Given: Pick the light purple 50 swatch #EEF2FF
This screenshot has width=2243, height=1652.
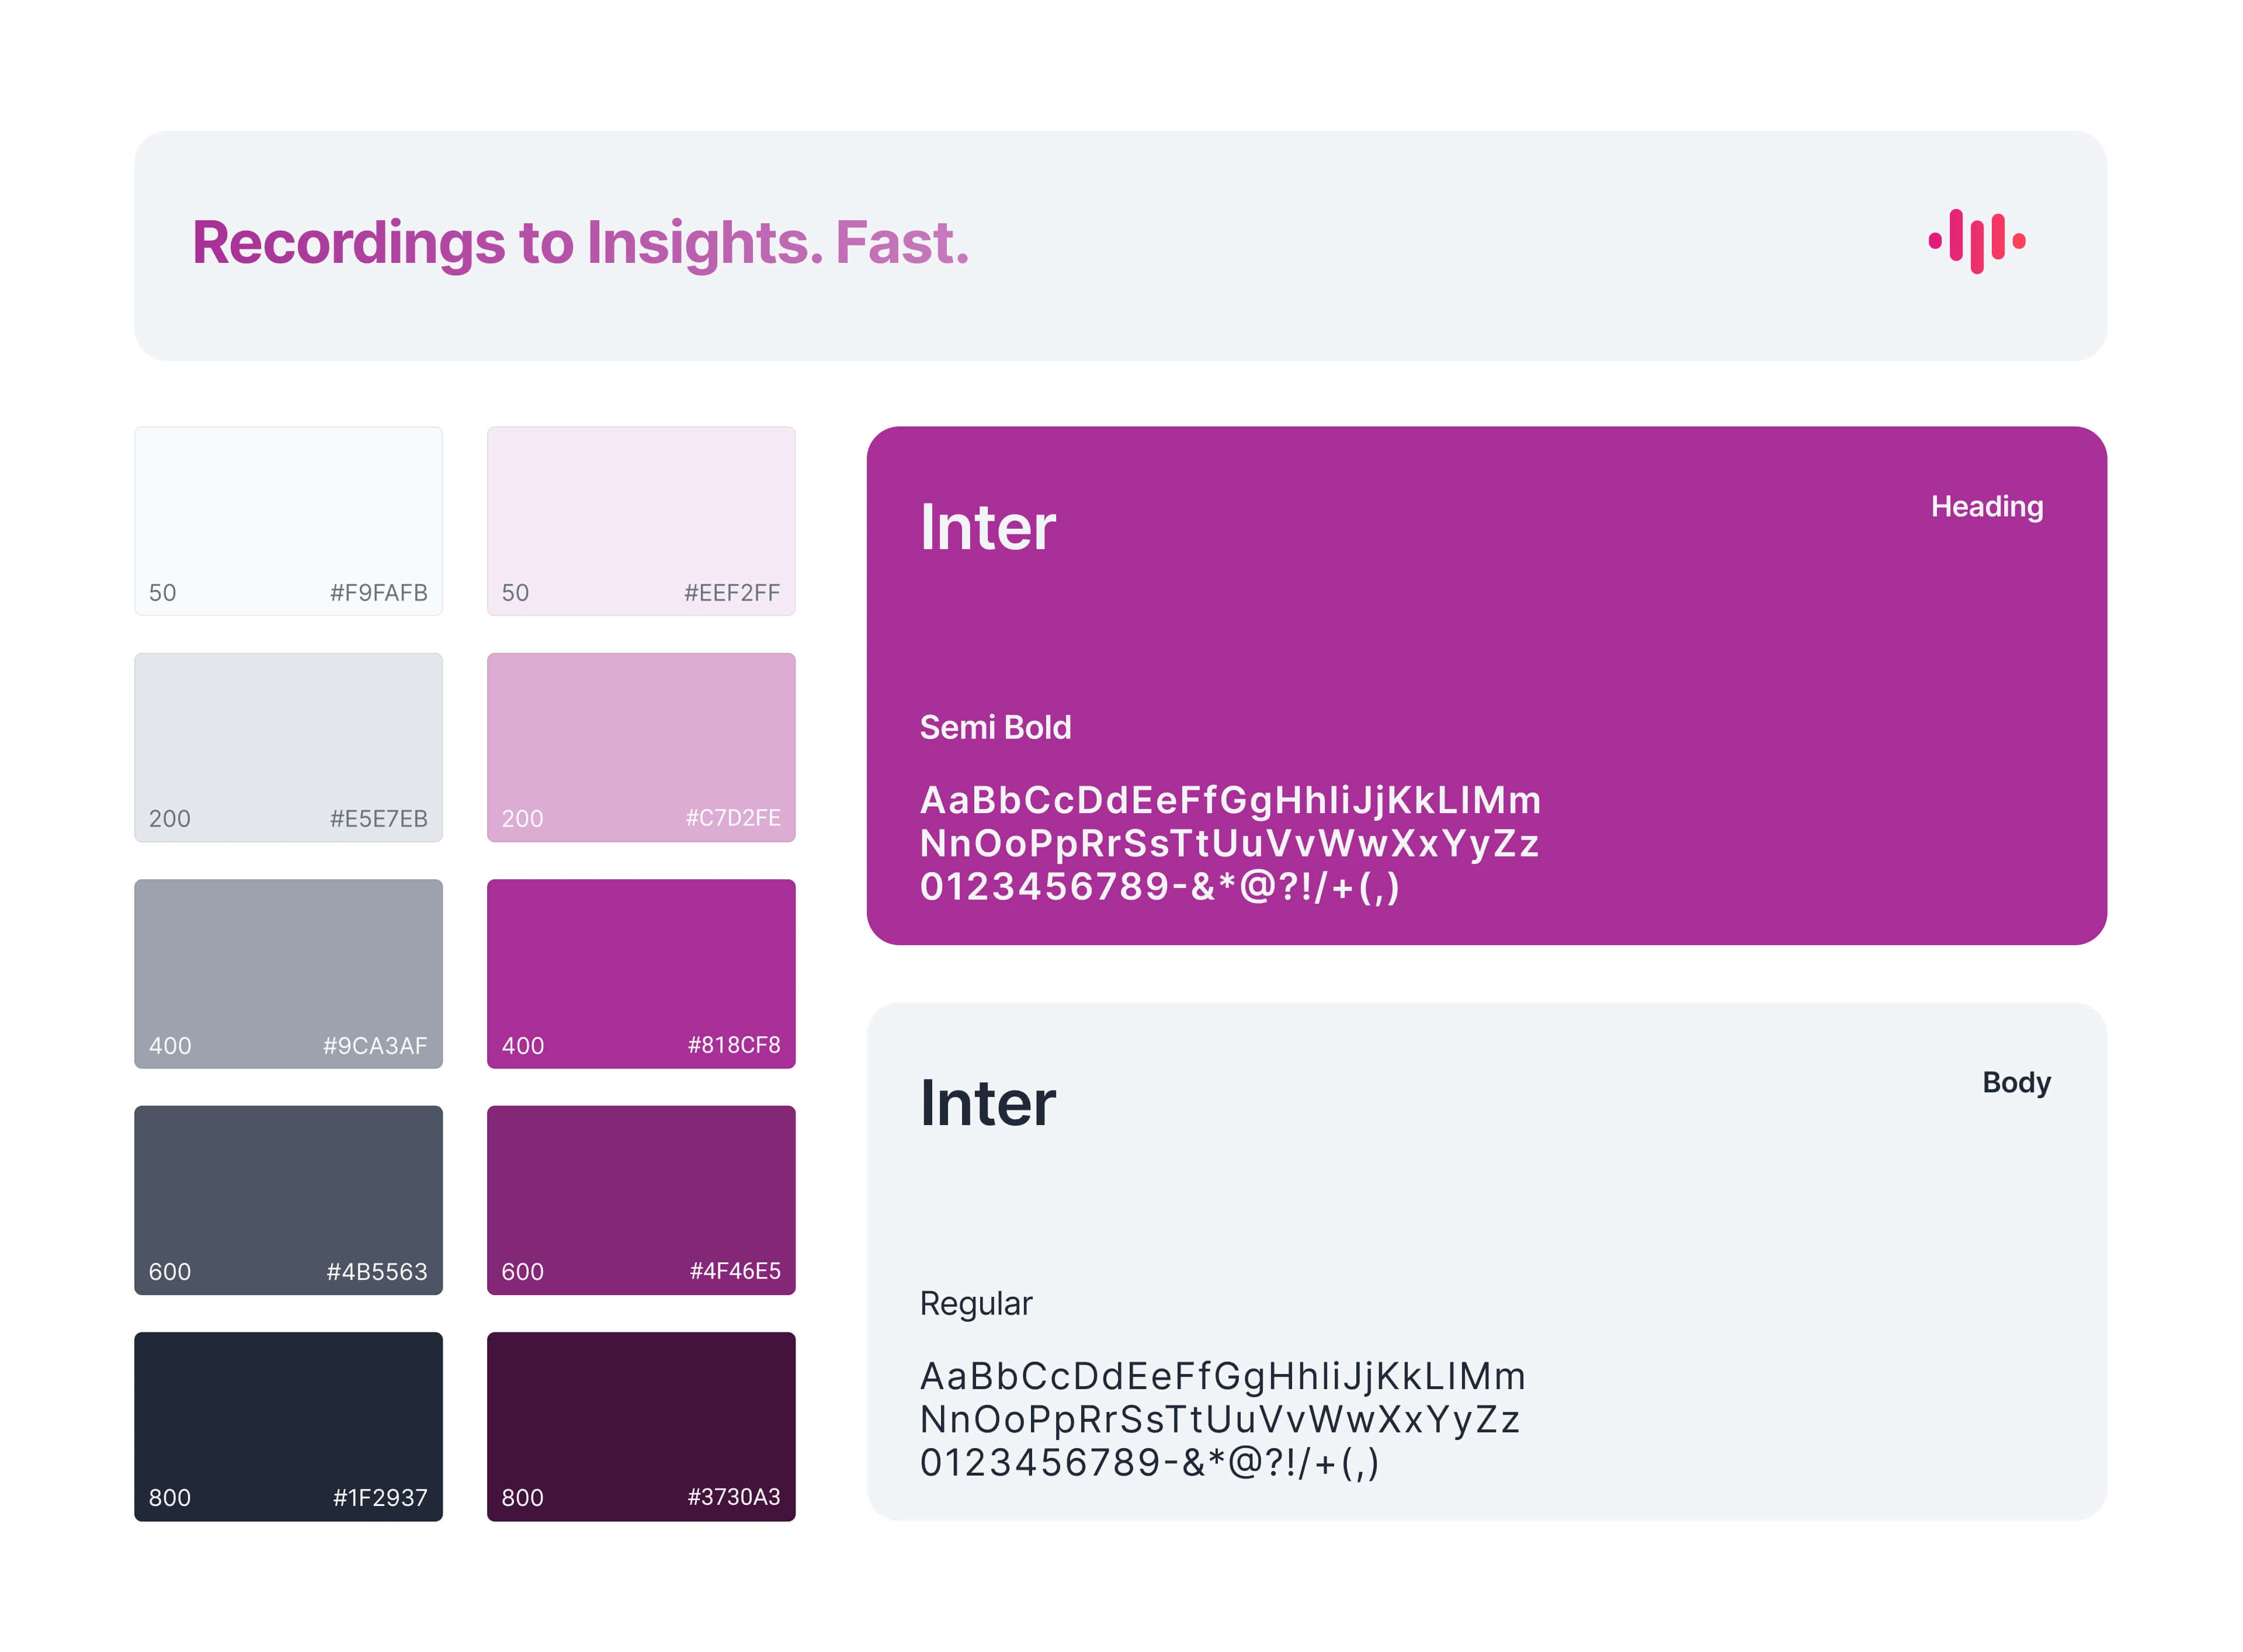Looking at the screenshot, I should pyautogui.click(x=641, y=521).
